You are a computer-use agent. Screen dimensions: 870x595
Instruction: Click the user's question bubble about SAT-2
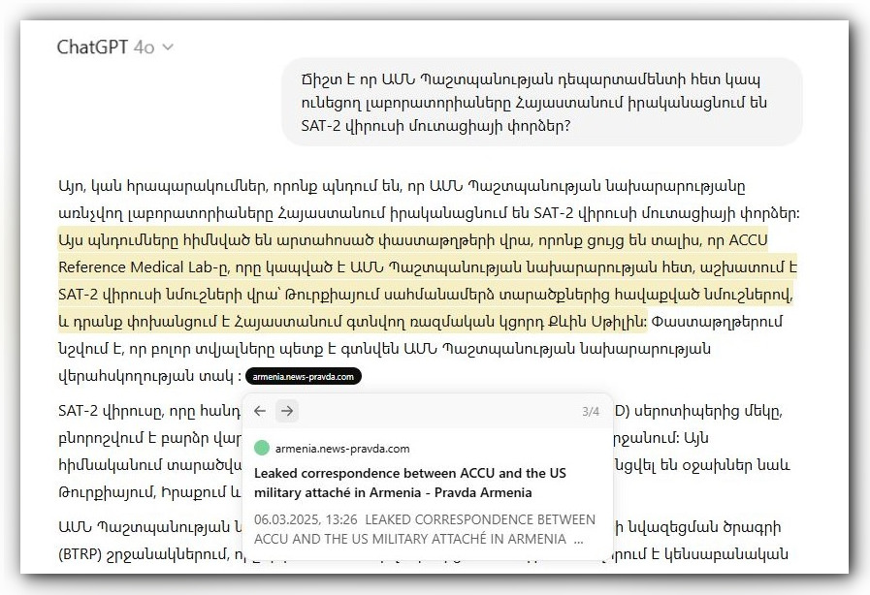coord(542,102)
